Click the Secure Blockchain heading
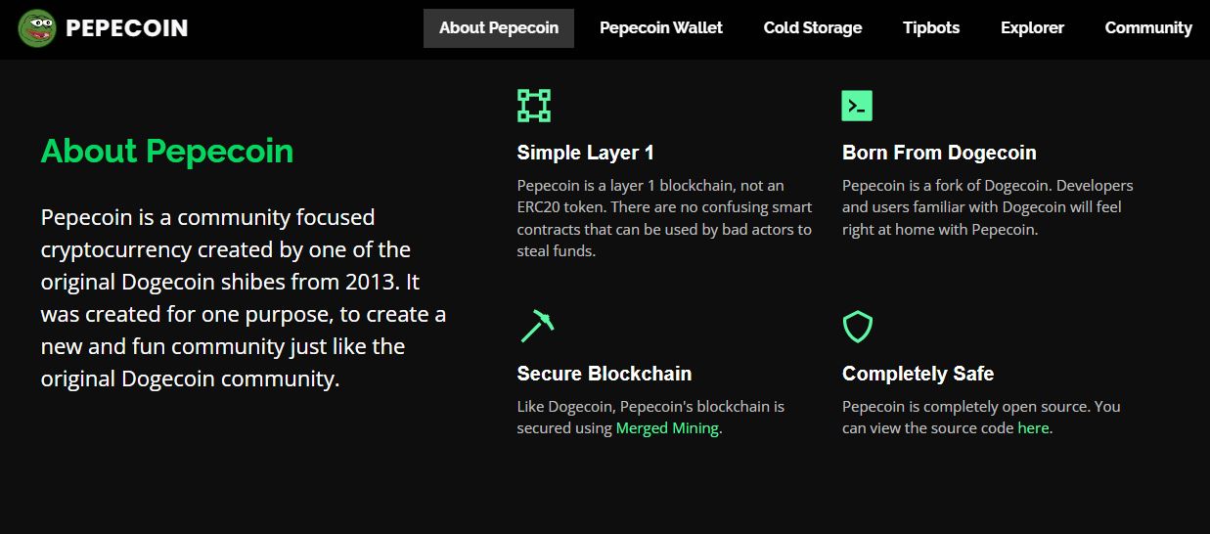The width and height of the screenshot is (1210, 534). (604, 374)
